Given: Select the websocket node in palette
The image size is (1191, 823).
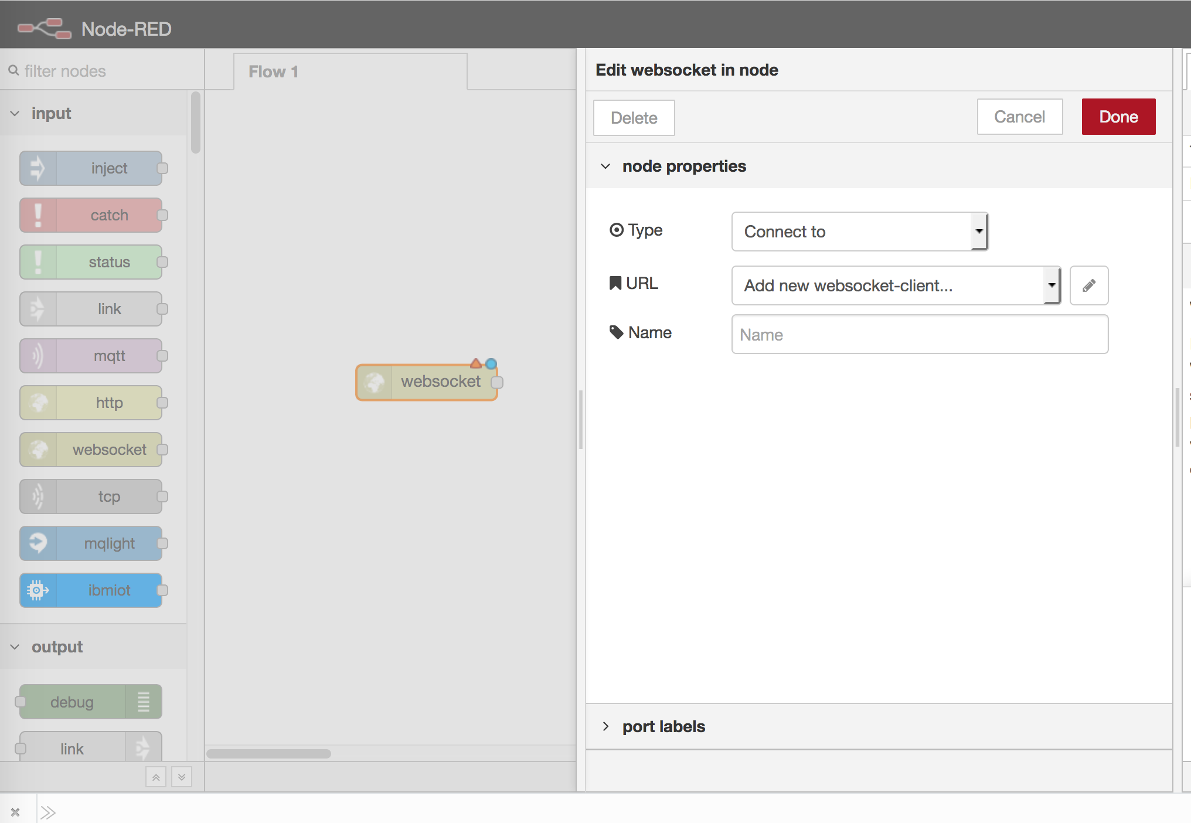Looking at the screenshot, I should [91, 450].
